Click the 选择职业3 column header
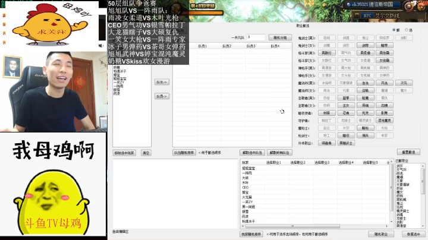 click(x=322, y=163)
